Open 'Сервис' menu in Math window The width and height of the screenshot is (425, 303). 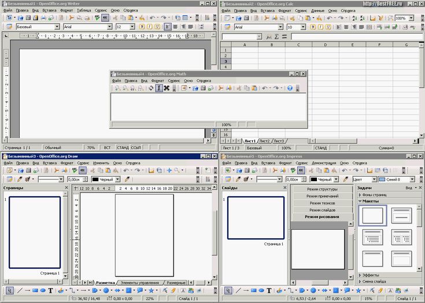pyautogui.click(x=173, y=81)
